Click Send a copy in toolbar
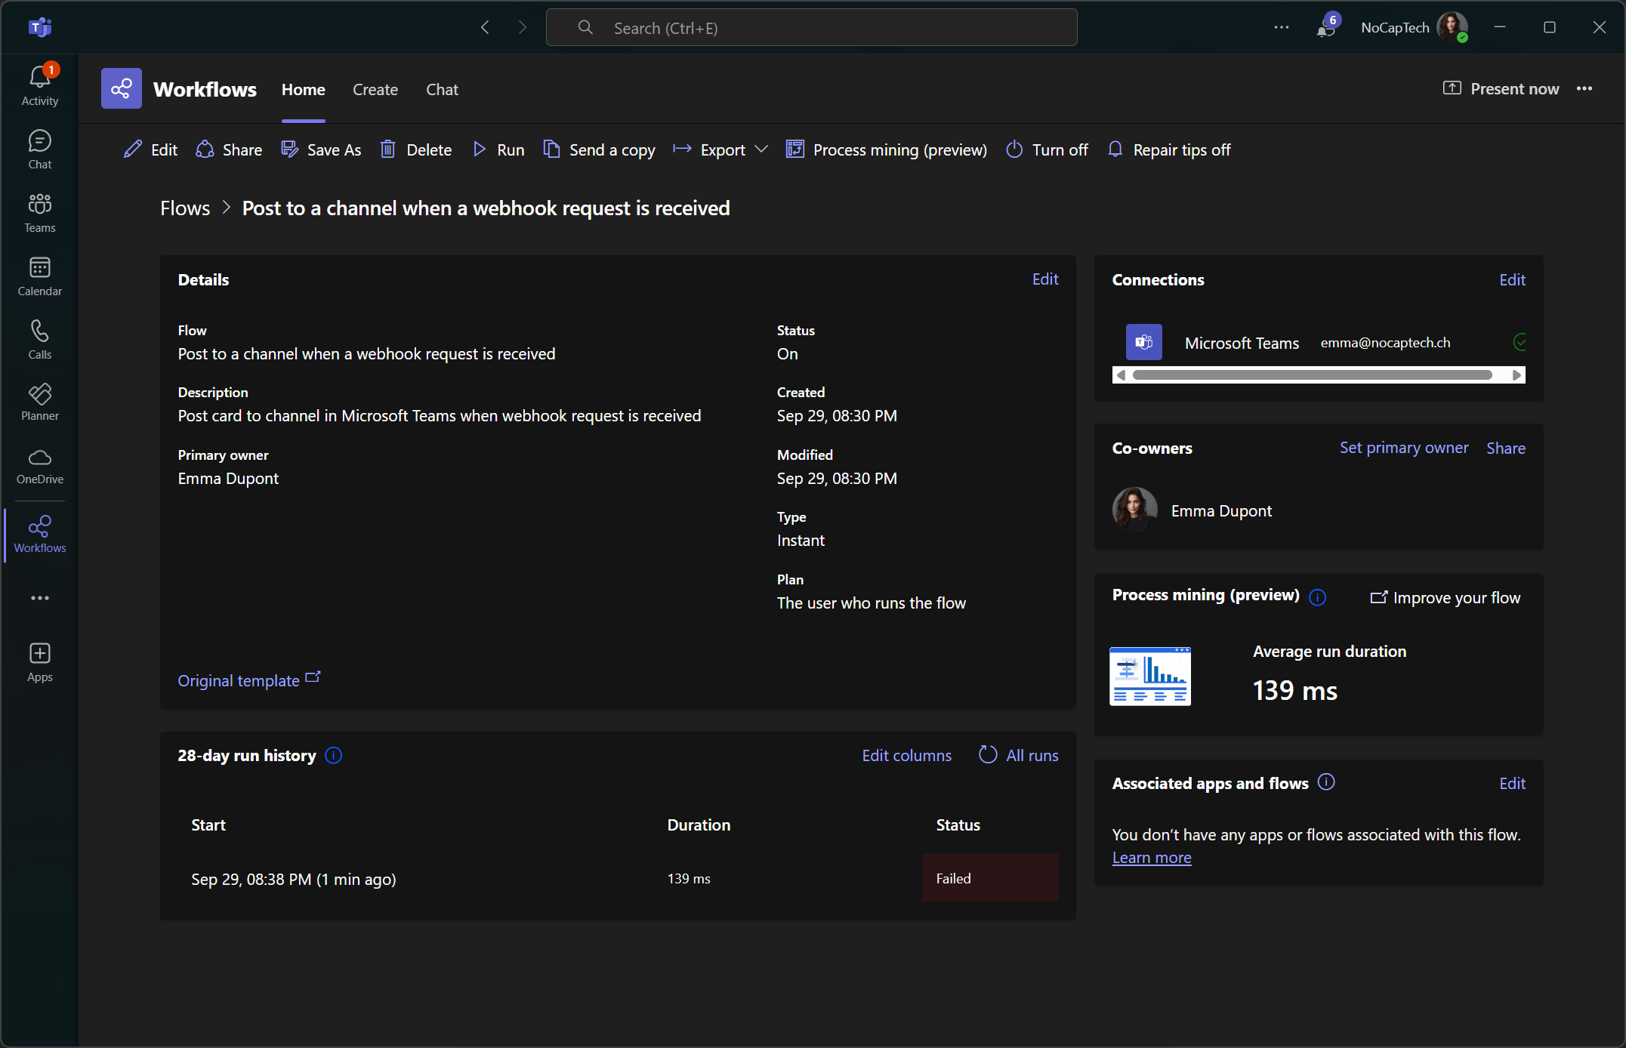Screen dimensions: 1626x1048 point(599,149)
